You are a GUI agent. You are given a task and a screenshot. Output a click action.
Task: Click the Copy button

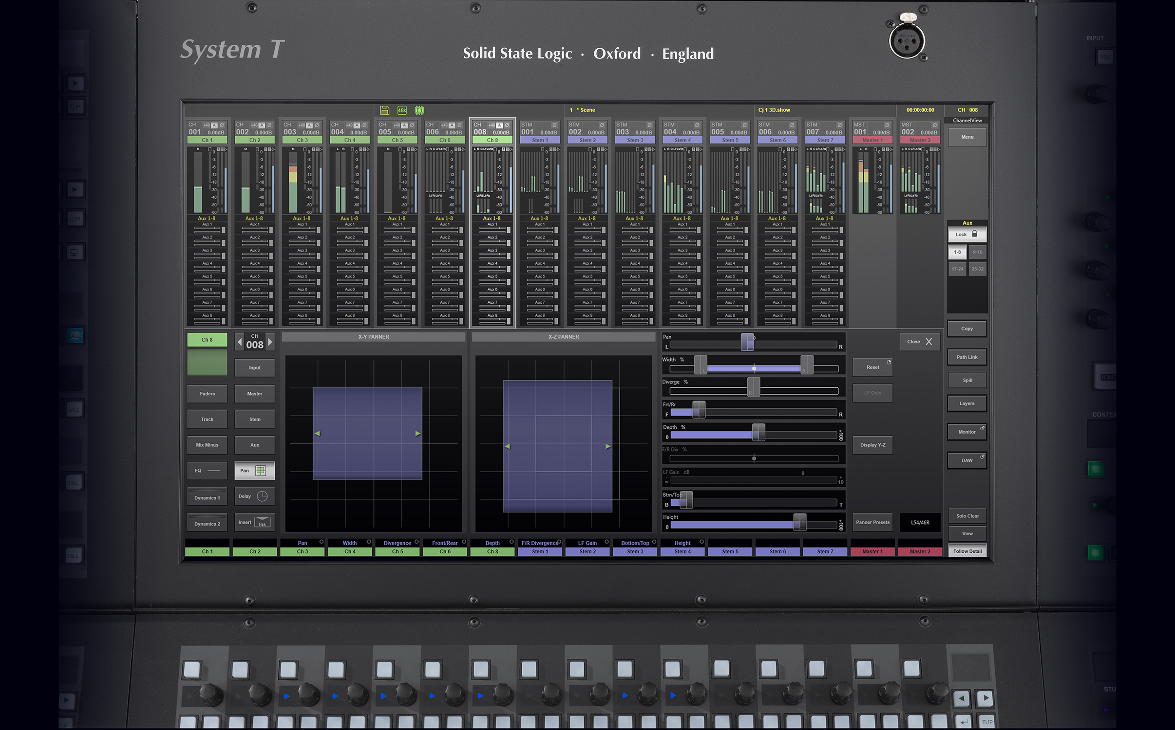point(967,328)
